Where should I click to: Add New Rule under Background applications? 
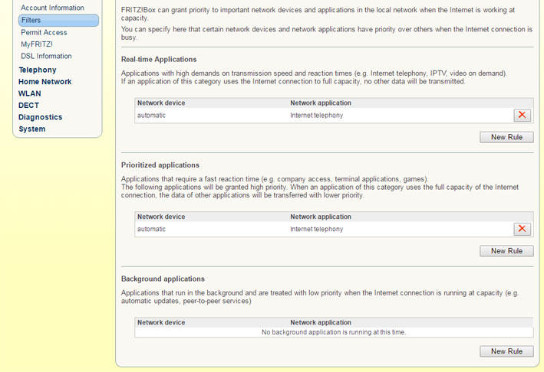[506, 351]
